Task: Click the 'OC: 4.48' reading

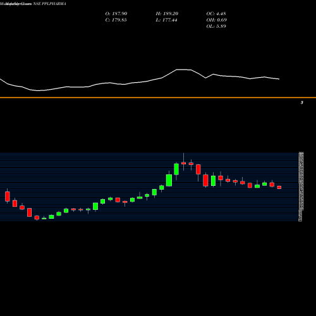Action: [x=216, y=13]
